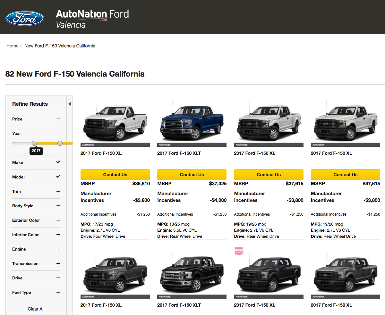Click the Year filter label
The image size is (385, 315).
17,133
